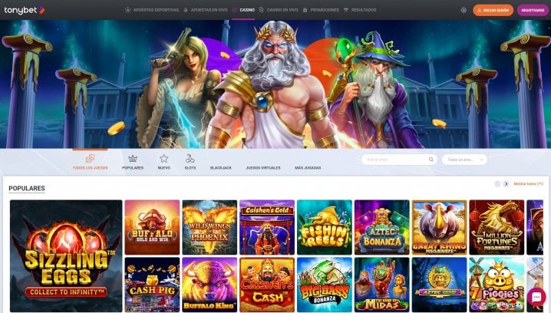Open Apuestas Deportivas section
The height and width of the screenshot is (313, 551).
(152, 10)
